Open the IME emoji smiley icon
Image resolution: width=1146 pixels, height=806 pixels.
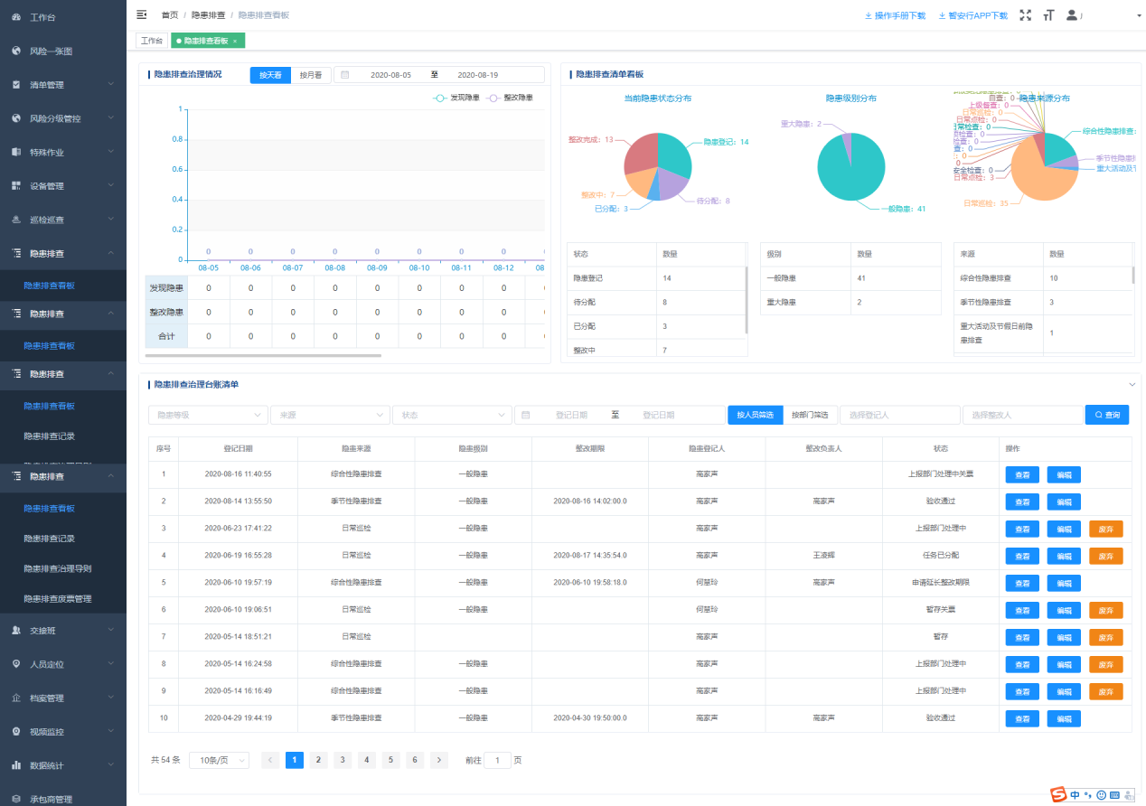pyautogui.click(x=1101, y=795)
